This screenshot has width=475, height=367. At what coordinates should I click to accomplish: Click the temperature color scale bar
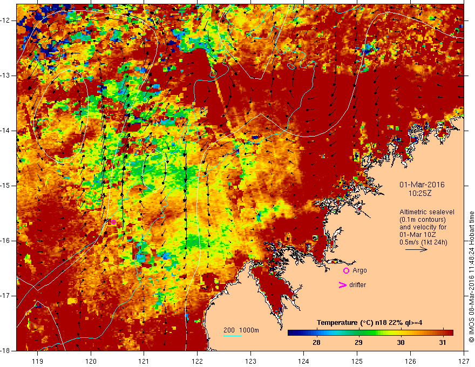370,333
